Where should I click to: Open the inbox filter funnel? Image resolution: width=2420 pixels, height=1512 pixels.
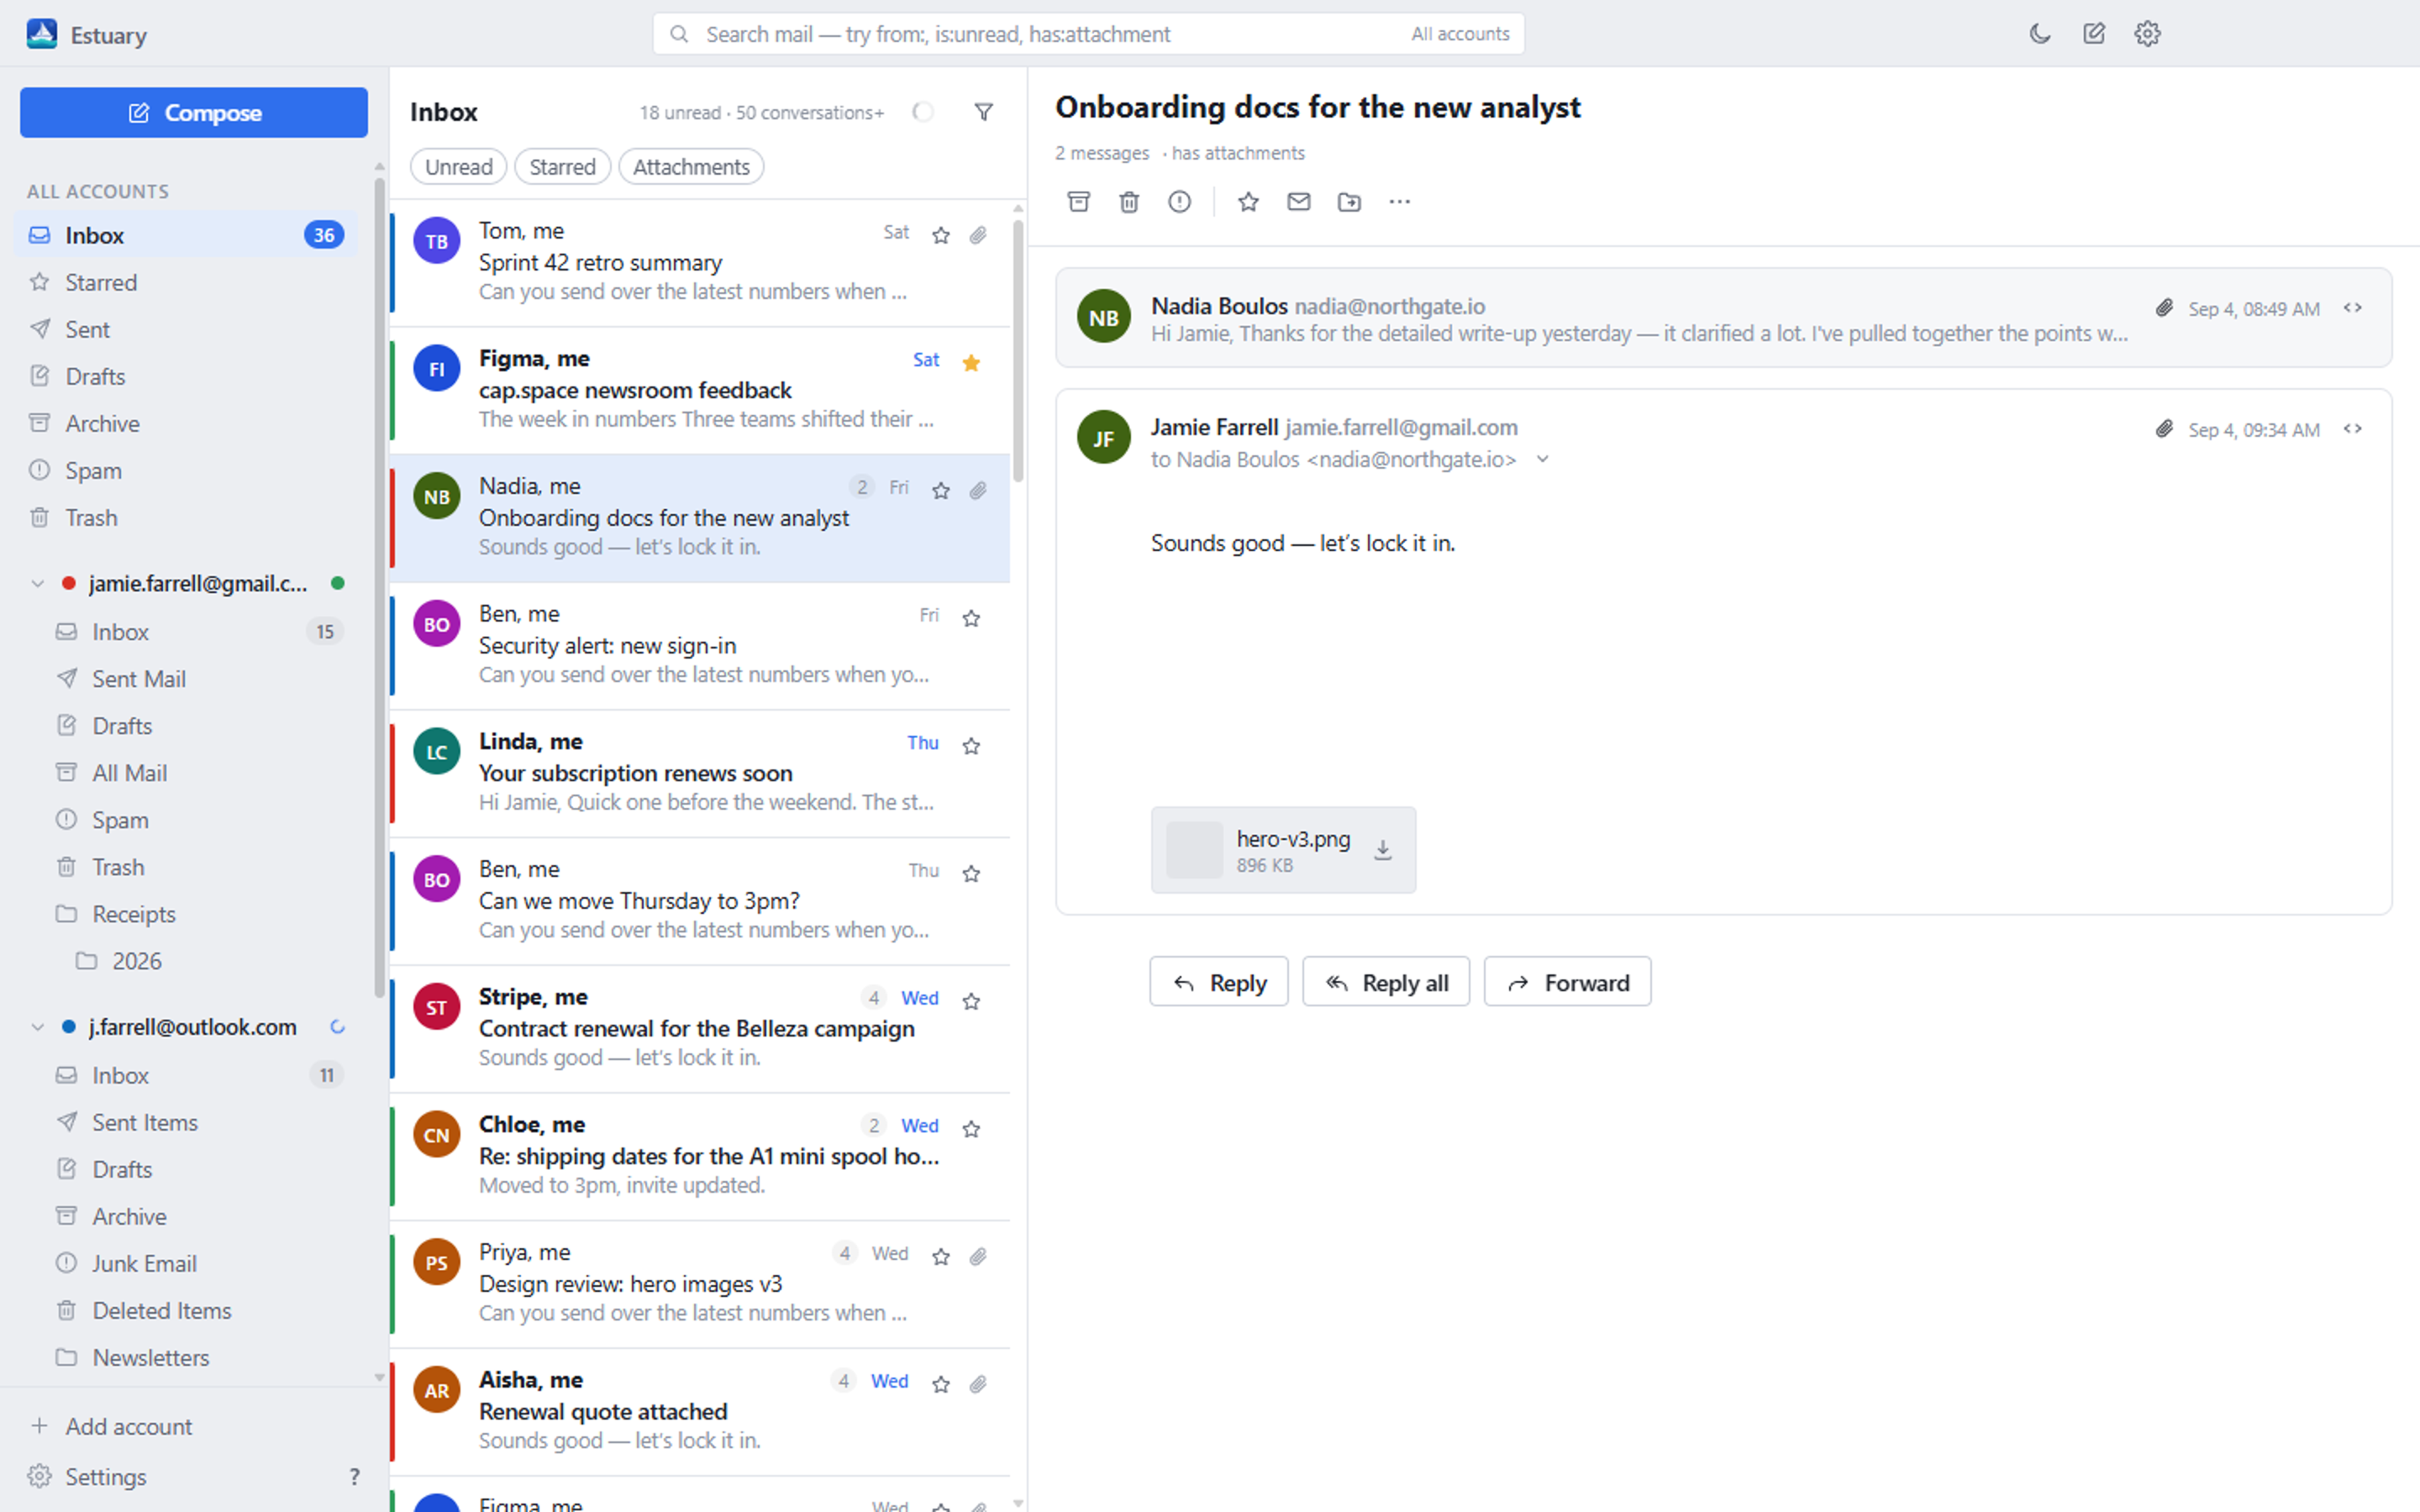click(x=984, y=112)
